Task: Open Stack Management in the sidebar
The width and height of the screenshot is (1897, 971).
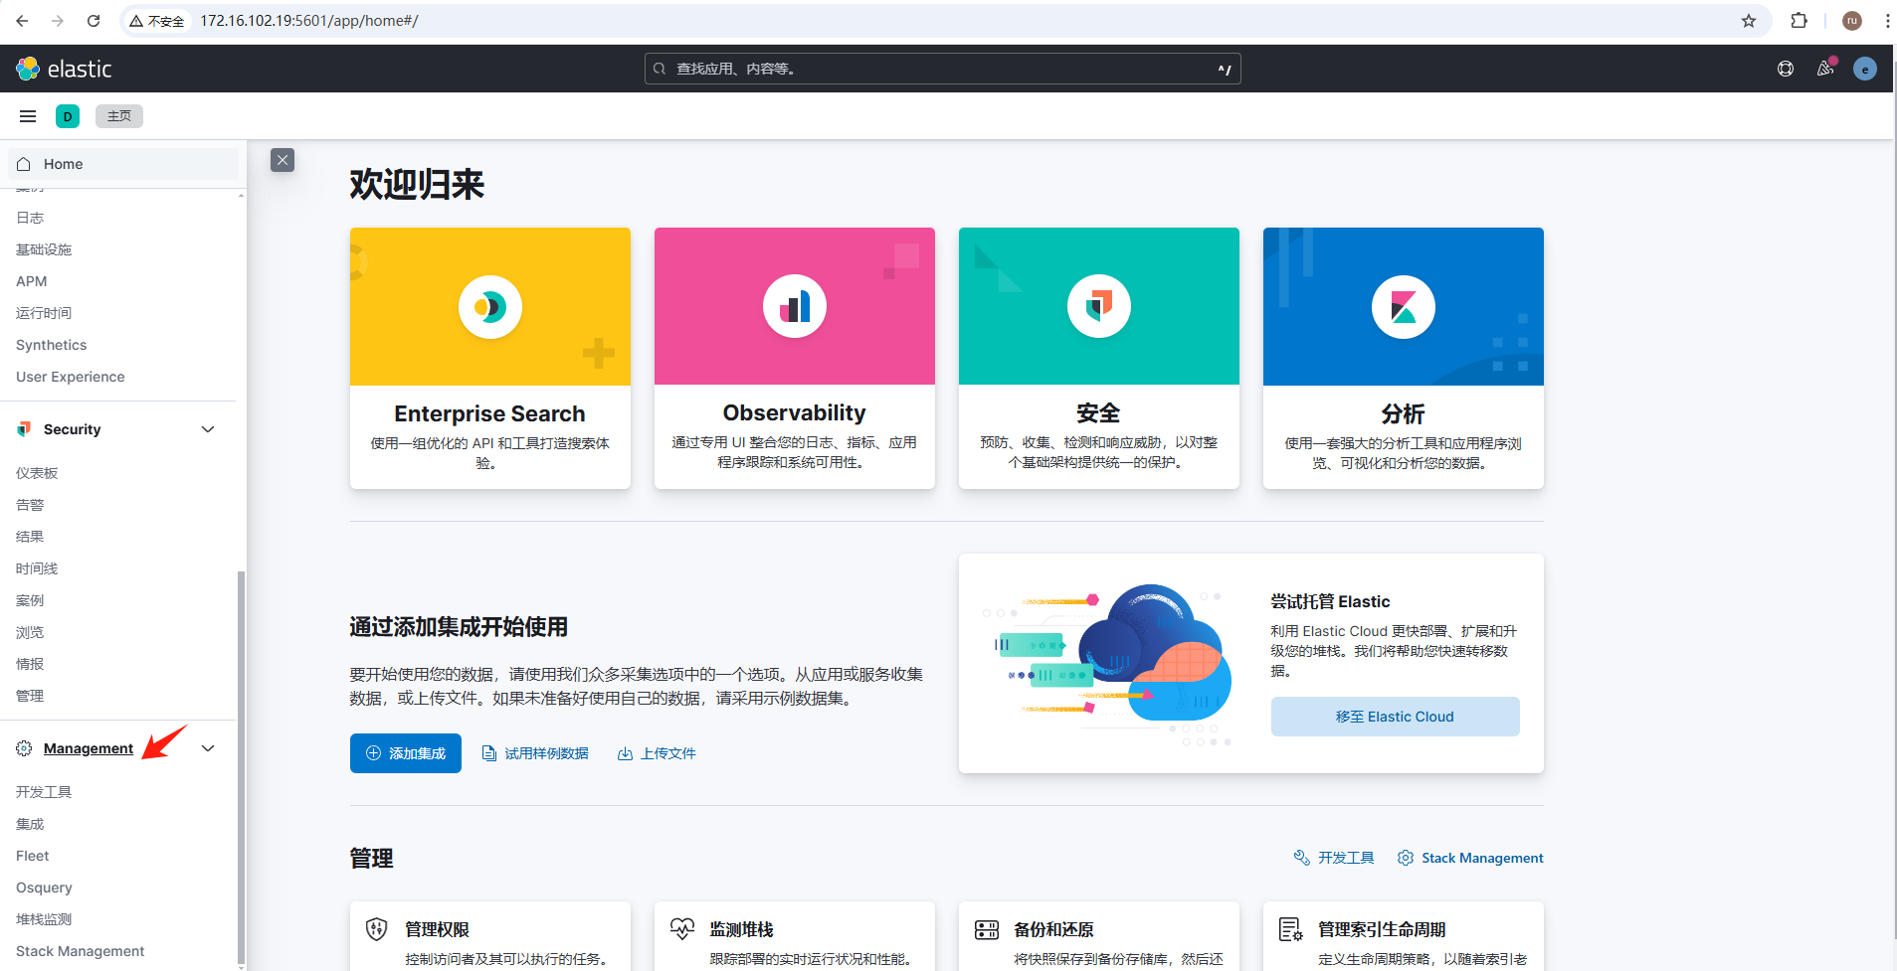Action: click(81, 951)
